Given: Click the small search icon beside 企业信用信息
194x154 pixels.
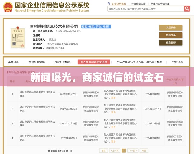Looking at the screenshot, I should [x=109, y=3].
